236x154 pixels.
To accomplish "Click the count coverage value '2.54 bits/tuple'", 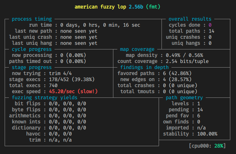I will pyautogui.click(x=187, y=61).
